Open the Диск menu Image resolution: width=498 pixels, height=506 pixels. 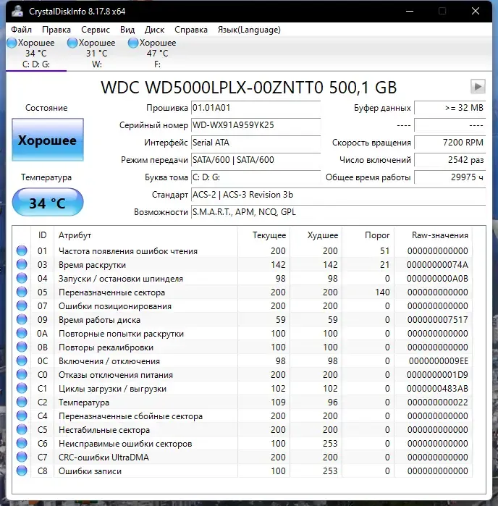[x=154, y=30]
